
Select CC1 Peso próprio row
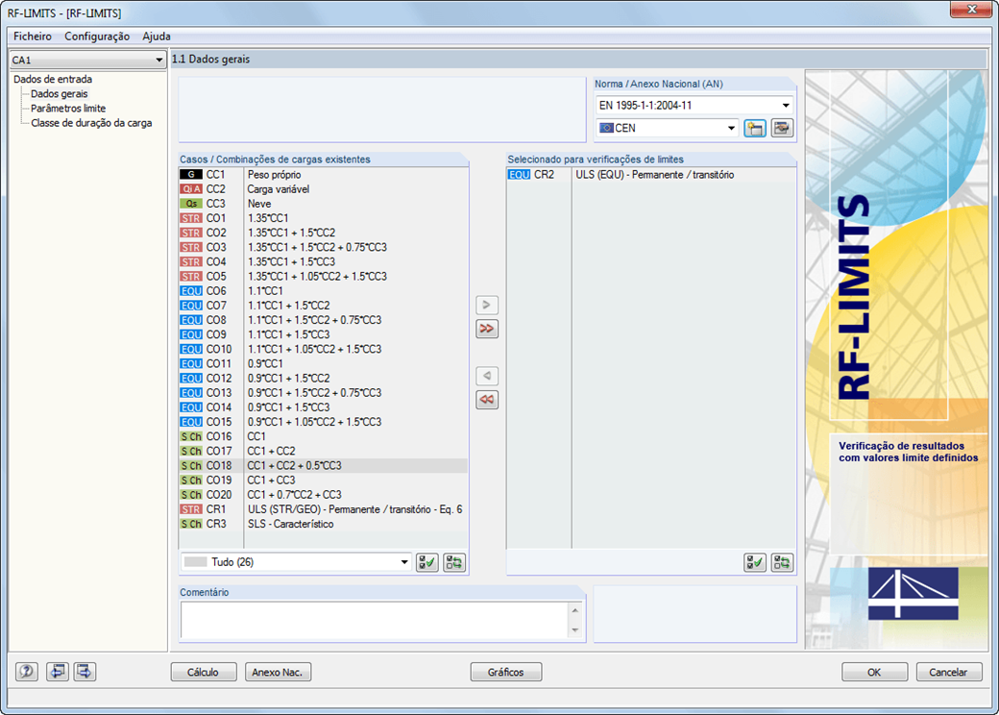coord(323,175)
